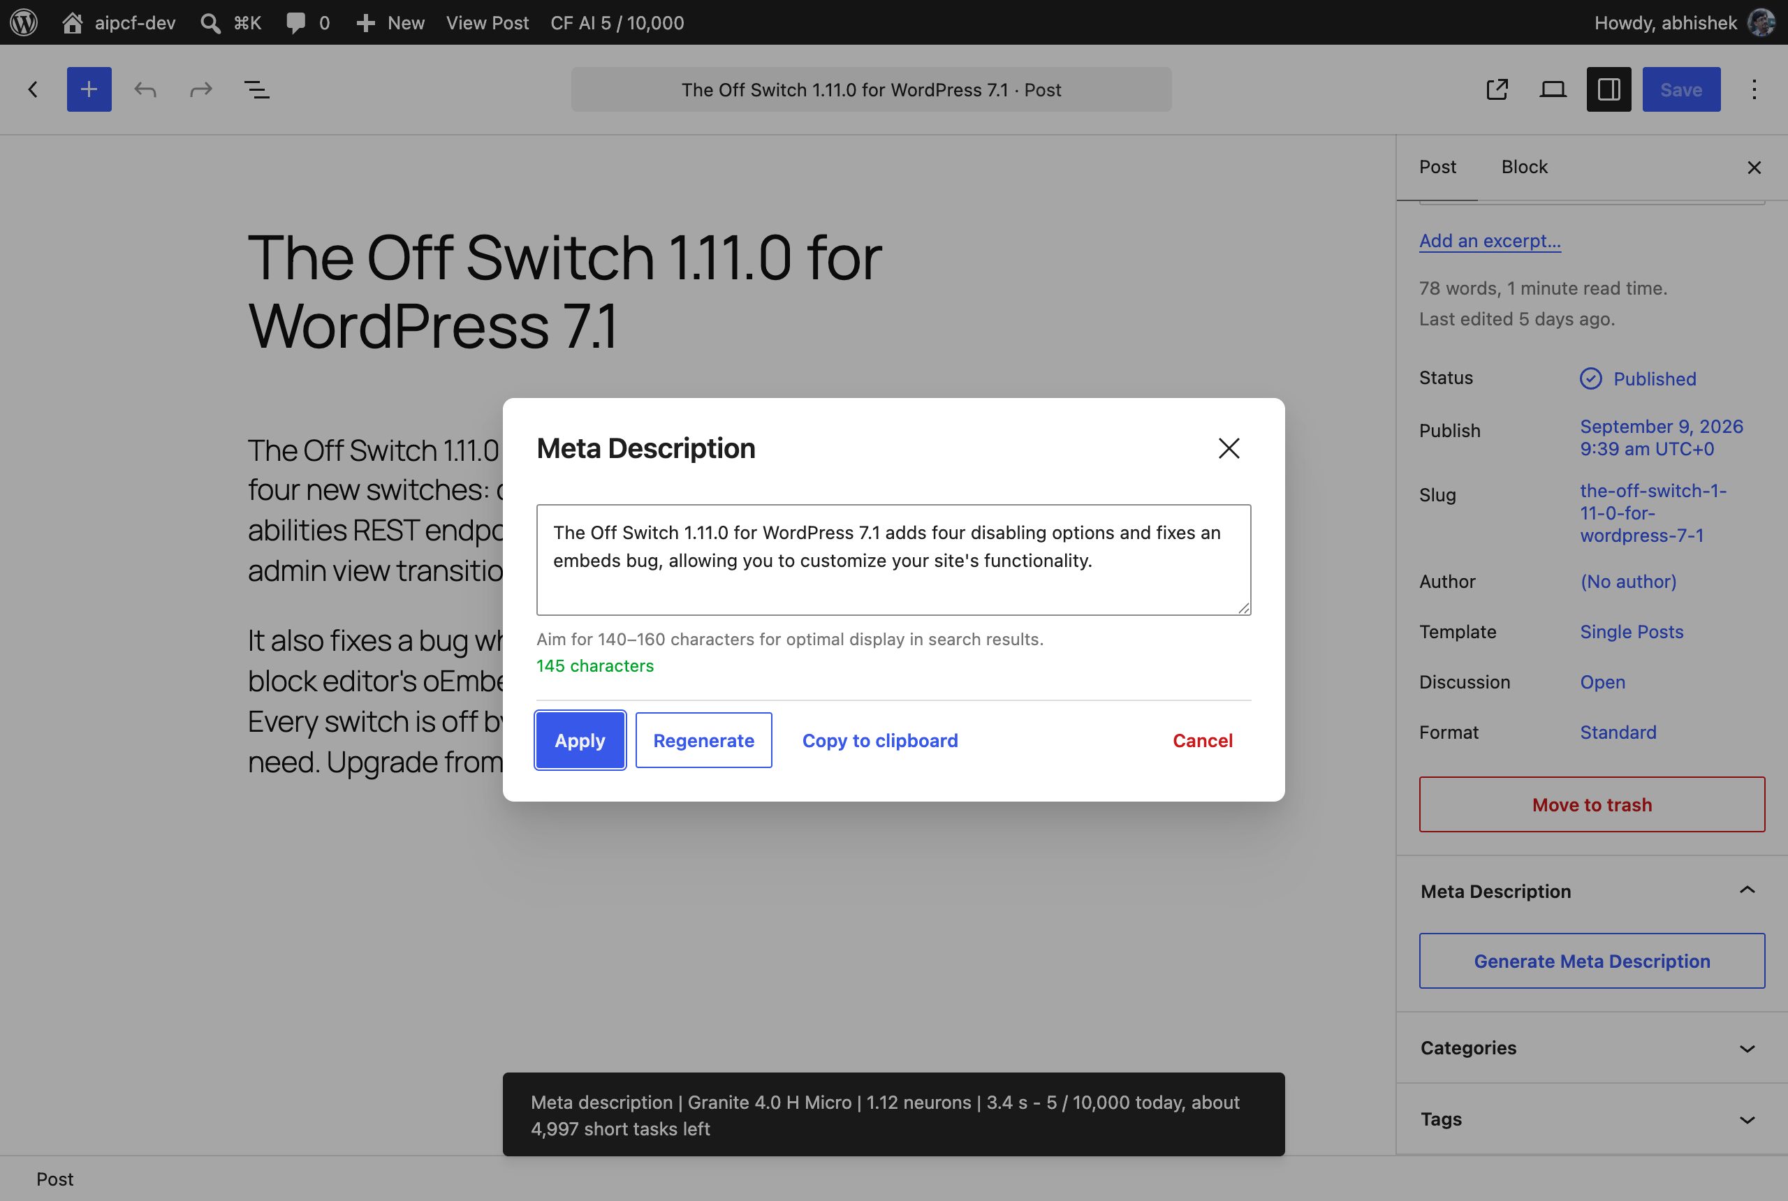Click the Post breadcrumb in the footer
The image size is (1788, 1201).
(x=55, y=1179)
